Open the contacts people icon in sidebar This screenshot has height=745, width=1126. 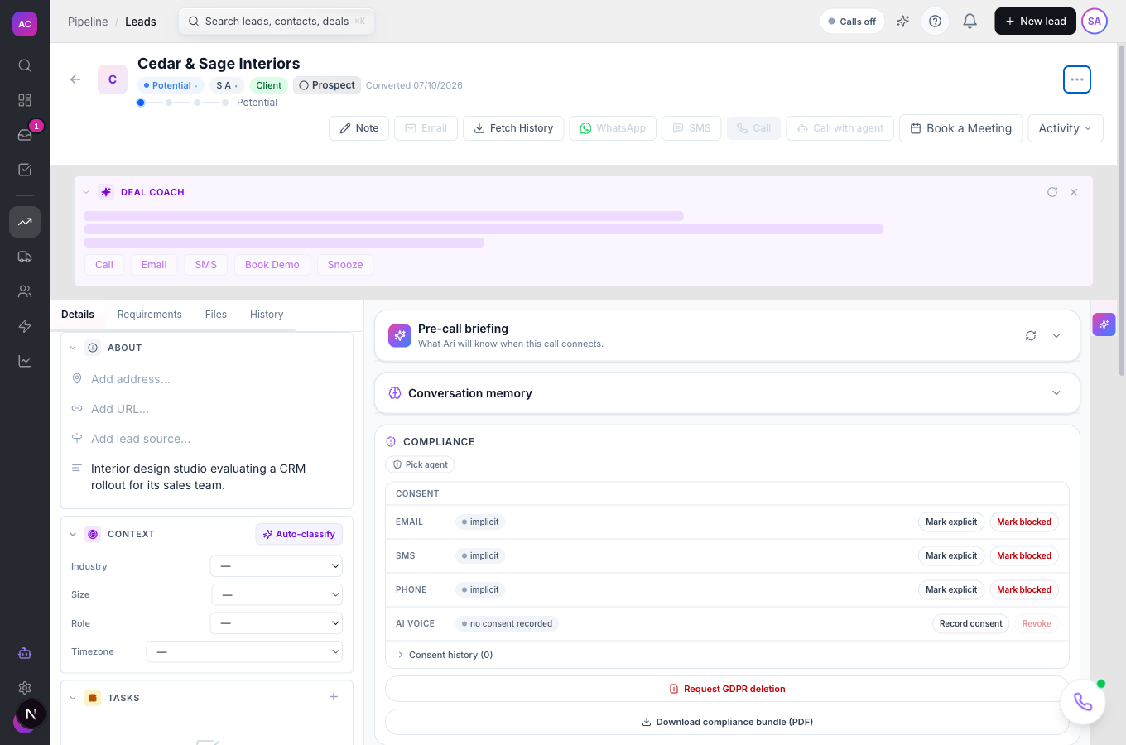point(25,291)
